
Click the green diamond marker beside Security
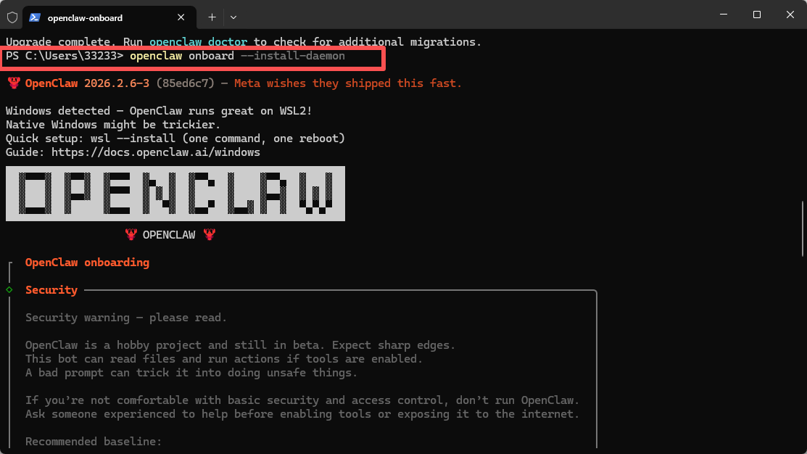(9, 290)
